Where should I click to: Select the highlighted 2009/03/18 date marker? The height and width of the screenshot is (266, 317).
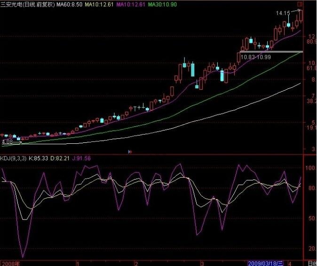[x=266, y=263]
